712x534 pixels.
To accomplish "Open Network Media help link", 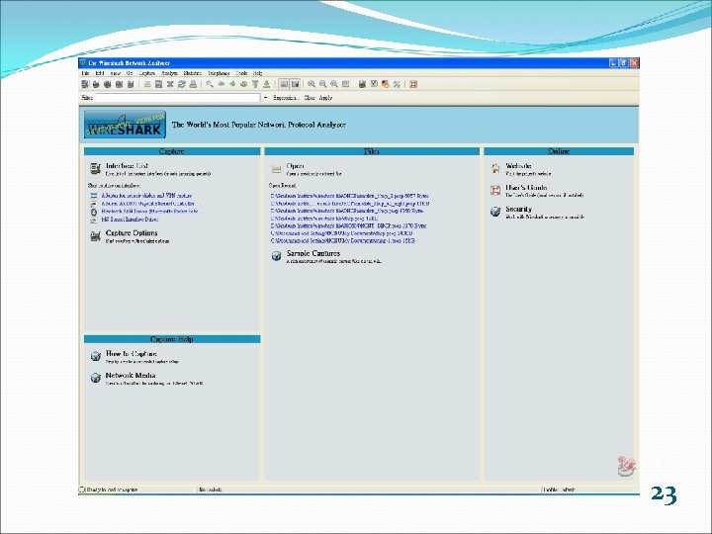I will [x=131, y=375].
